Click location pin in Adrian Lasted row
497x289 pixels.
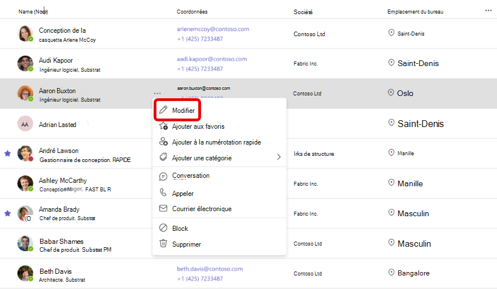[x=391, y=122]
